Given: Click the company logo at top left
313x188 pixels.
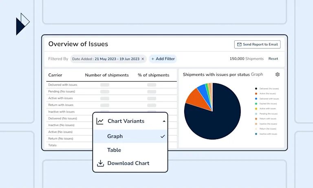Looking at the screenshot, I should pos(23,24).
